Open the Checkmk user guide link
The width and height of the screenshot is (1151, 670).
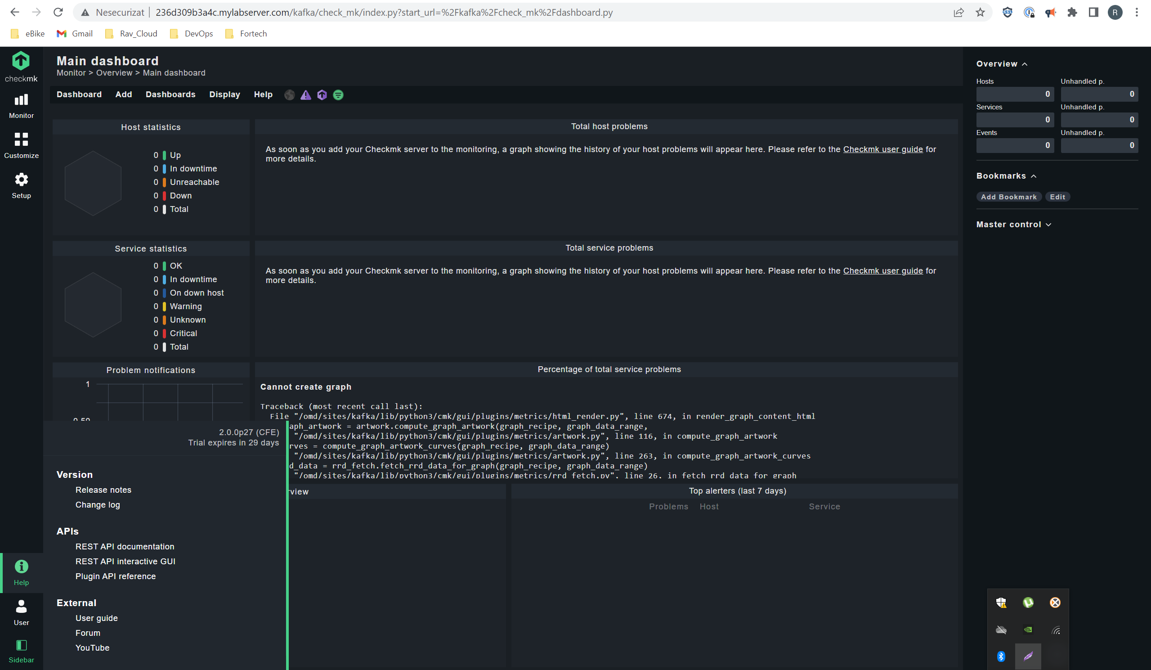[x=882, y=149]
